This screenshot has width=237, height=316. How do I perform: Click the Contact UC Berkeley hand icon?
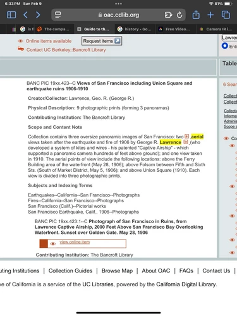pyautogui.click(x=21, y=49)
